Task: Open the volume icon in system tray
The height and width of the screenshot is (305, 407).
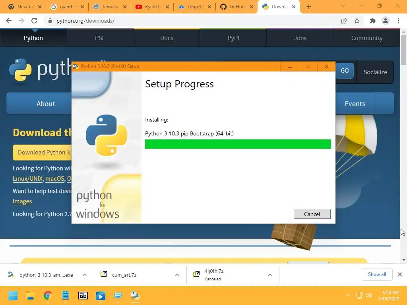Action: (x=368, y=295)
